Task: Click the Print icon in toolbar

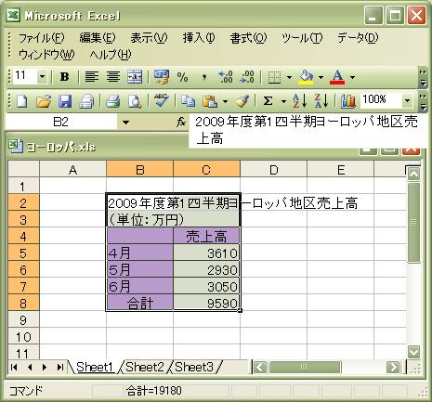Action: pos(113,101)
